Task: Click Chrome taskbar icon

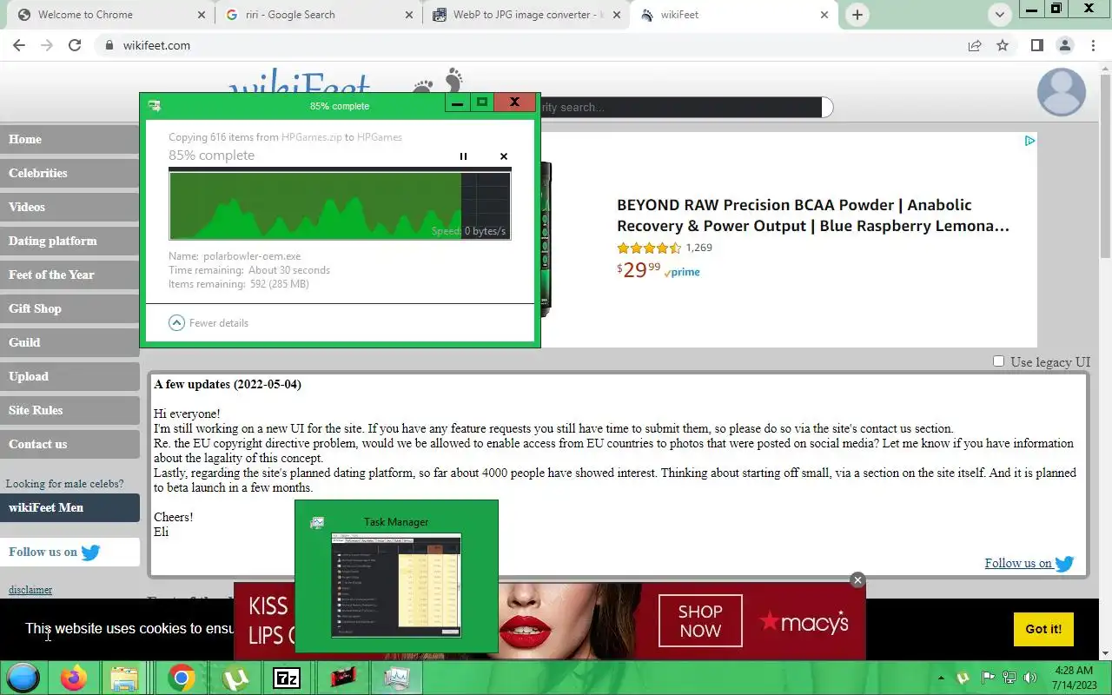Action: click(x=181, y=678)
